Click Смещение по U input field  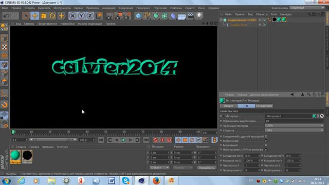click(252, 156)
